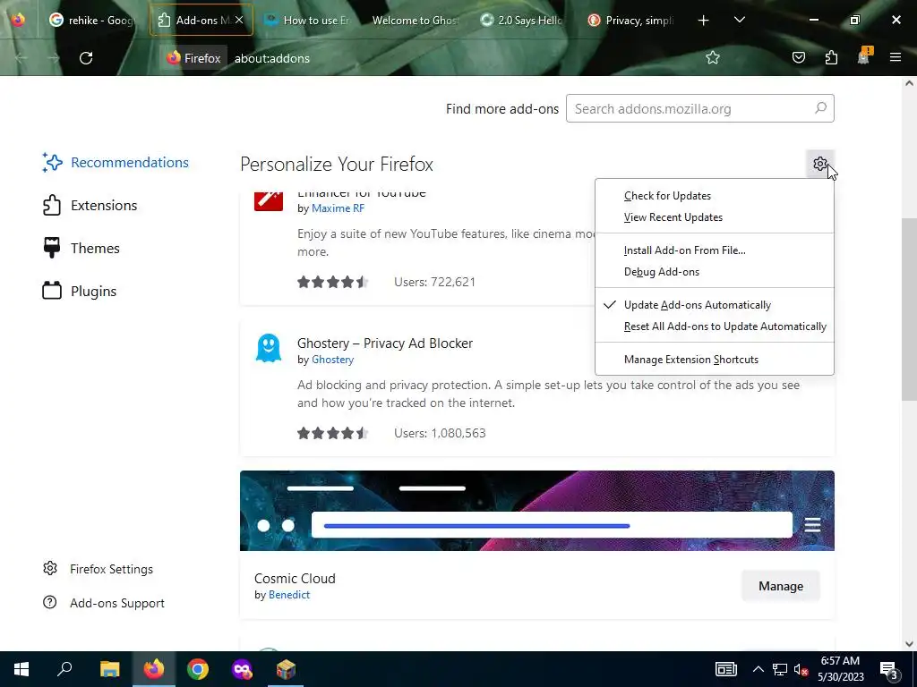917x687 pixels.
Task: Click the page vertical scrollbar thumb
Action: tap(909, 309)
